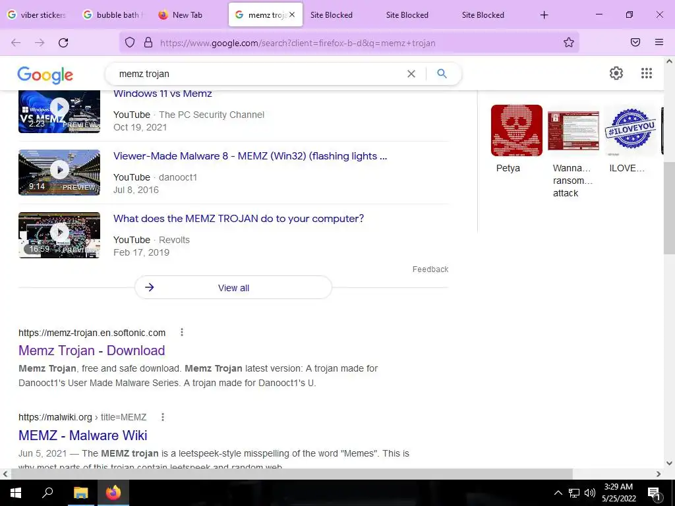Switch to first Site Blocked tab

click(x=332, y=14)
